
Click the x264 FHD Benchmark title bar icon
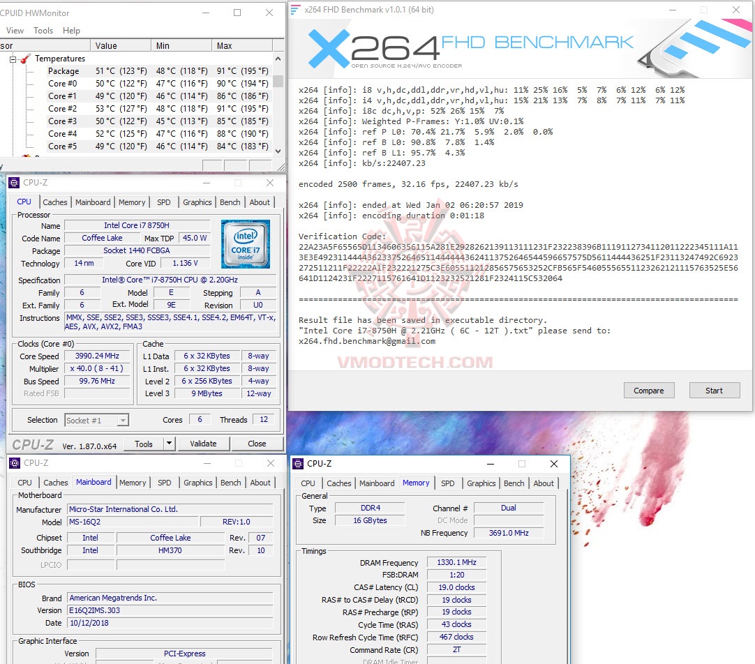tap(295, 10)
